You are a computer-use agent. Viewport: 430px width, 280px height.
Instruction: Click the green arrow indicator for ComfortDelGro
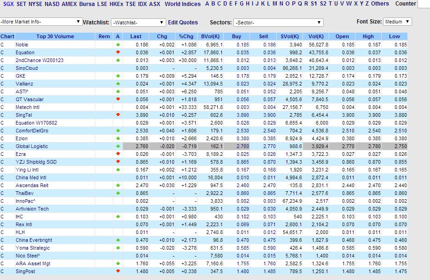coord(119,131)
